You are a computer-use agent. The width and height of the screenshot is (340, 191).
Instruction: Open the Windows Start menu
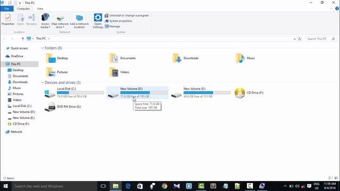pos(6,186)
